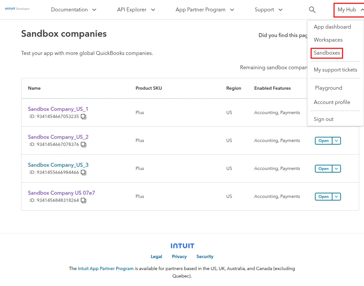Image resolution: width=364 pixels, height=286 pixels.
Task: Click the Name column header
Action: pyautogui.click(x=34, y=88)
